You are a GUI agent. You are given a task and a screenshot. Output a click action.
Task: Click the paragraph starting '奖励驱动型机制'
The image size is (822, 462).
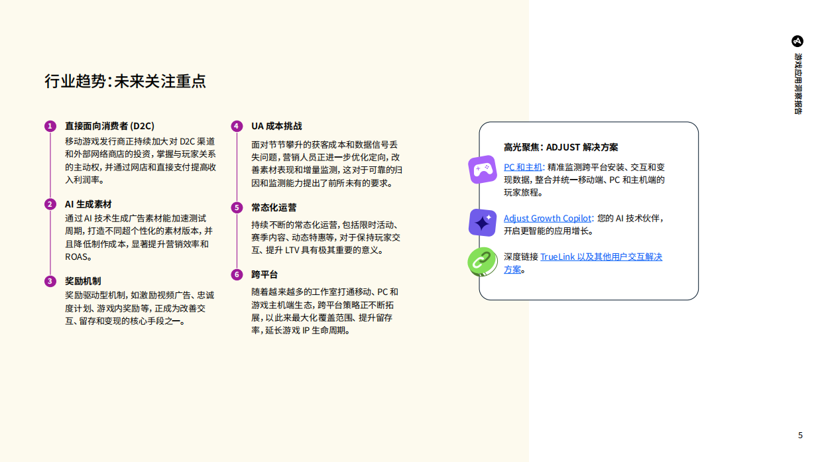pos(139,308)
